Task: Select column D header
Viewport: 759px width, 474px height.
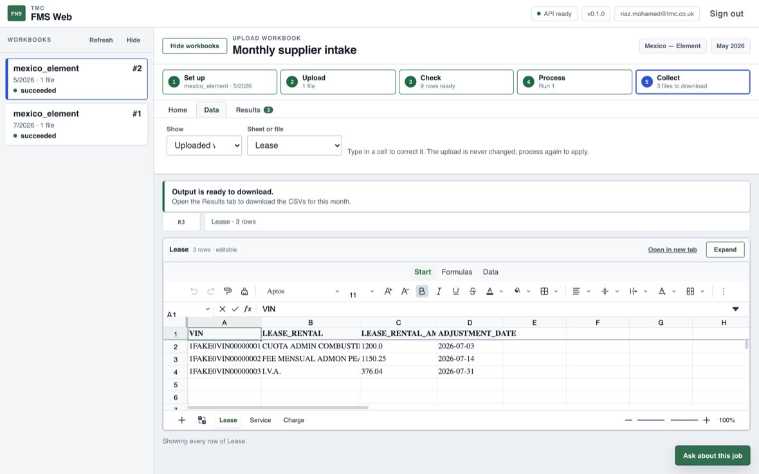Action: point(470,322)
